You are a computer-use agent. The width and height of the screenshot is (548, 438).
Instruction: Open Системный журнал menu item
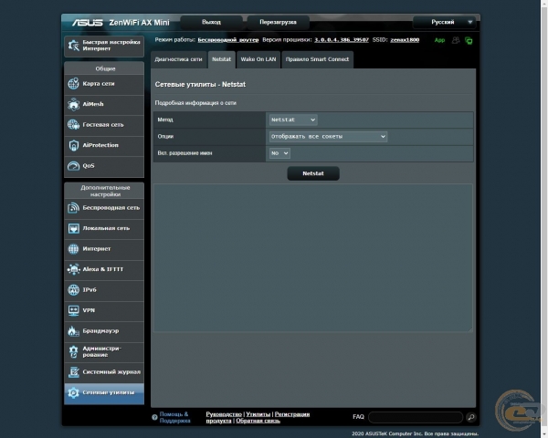pyautogui.click(x=104, y=372)
